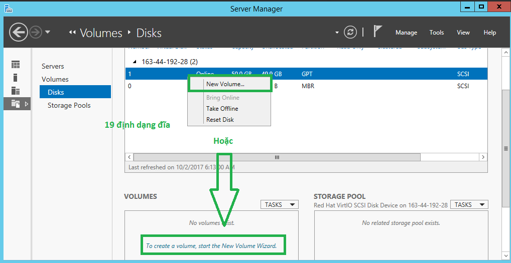Select Local Server icon in sidebar
Viewport: 511px width, 263px height.
click(16, 78)
